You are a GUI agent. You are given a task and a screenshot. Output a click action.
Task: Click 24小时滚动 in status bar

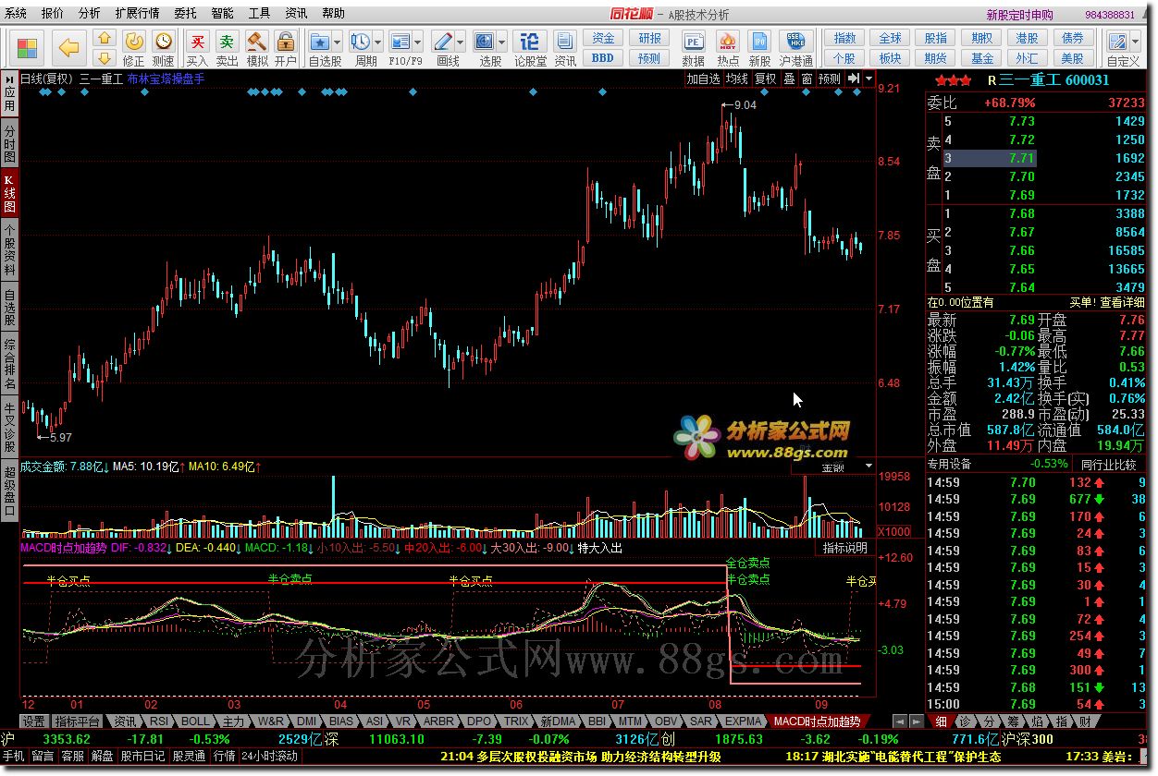coord(270,756)
